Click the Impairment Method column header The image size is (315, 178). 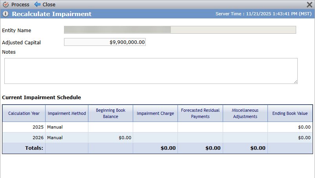point(67,113)
